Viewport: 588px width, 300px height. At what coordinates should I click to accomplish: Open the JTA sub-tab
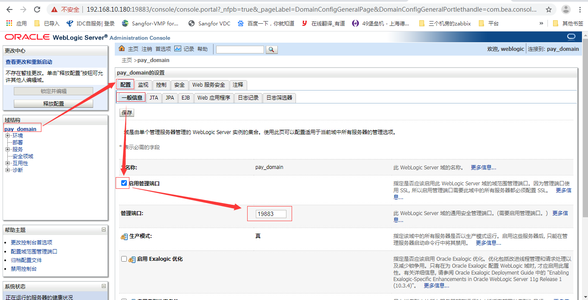(x=154, y=98)
